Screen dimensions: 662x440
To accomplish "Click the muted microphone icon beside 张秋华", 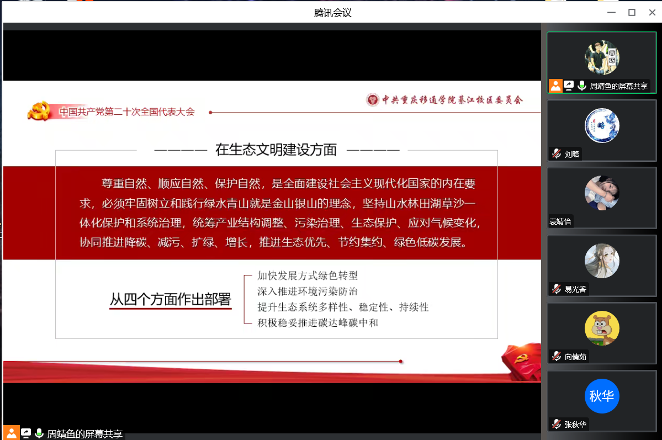I will pyautogui.click(x=557, y=425).
